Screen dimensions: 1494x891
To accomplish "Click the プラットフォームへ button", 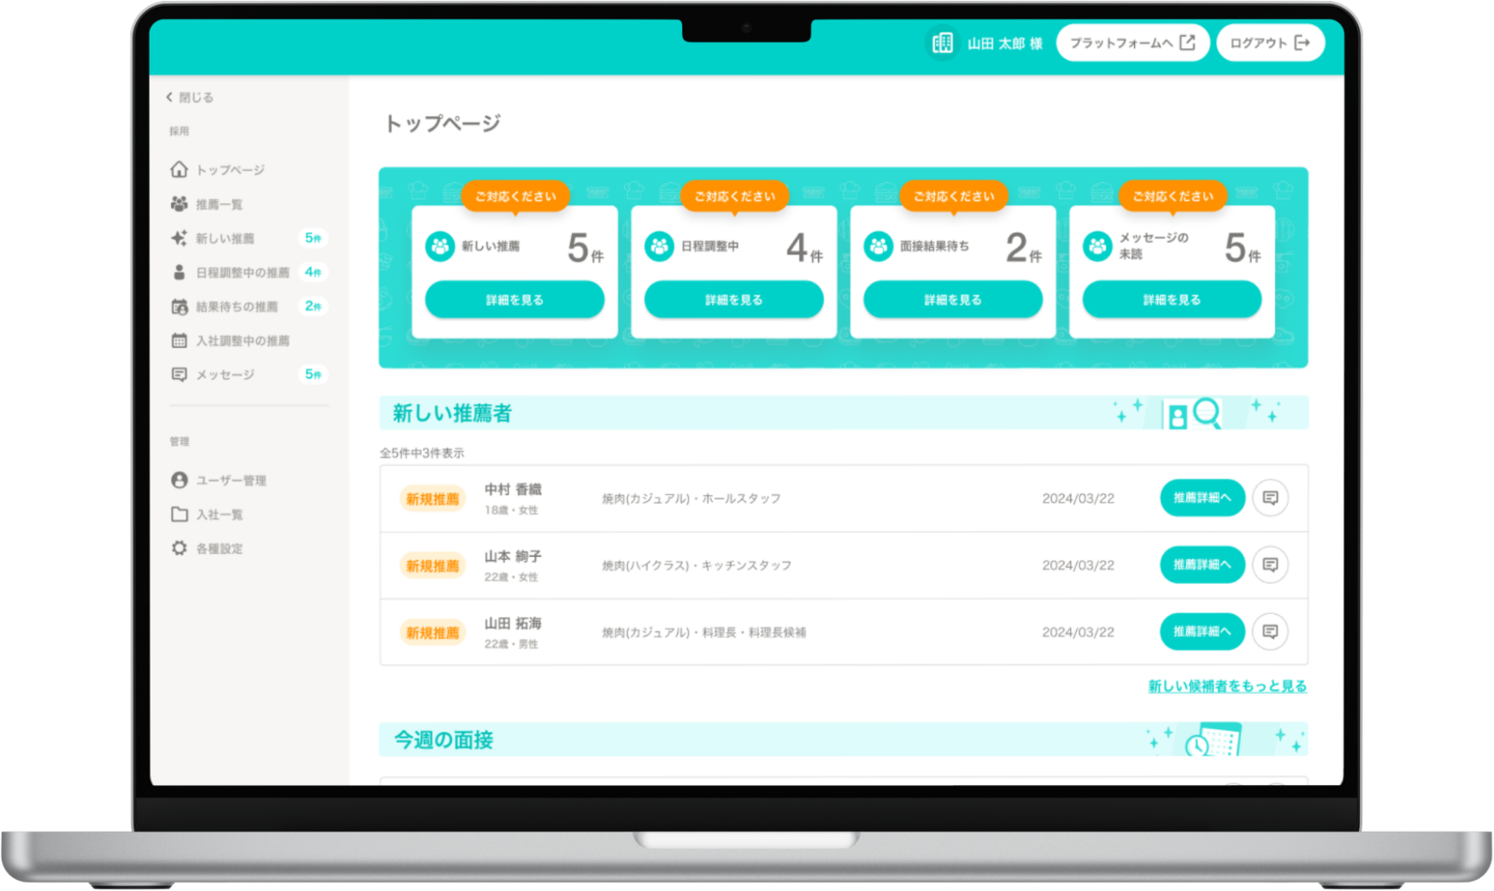I will point(1132,43).
